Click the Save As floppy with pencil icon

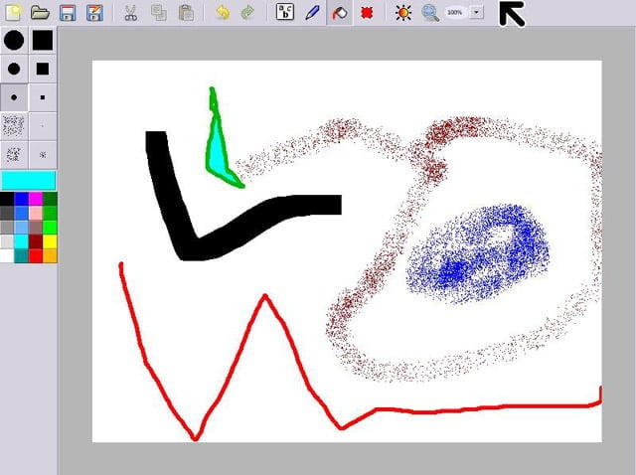95,13
